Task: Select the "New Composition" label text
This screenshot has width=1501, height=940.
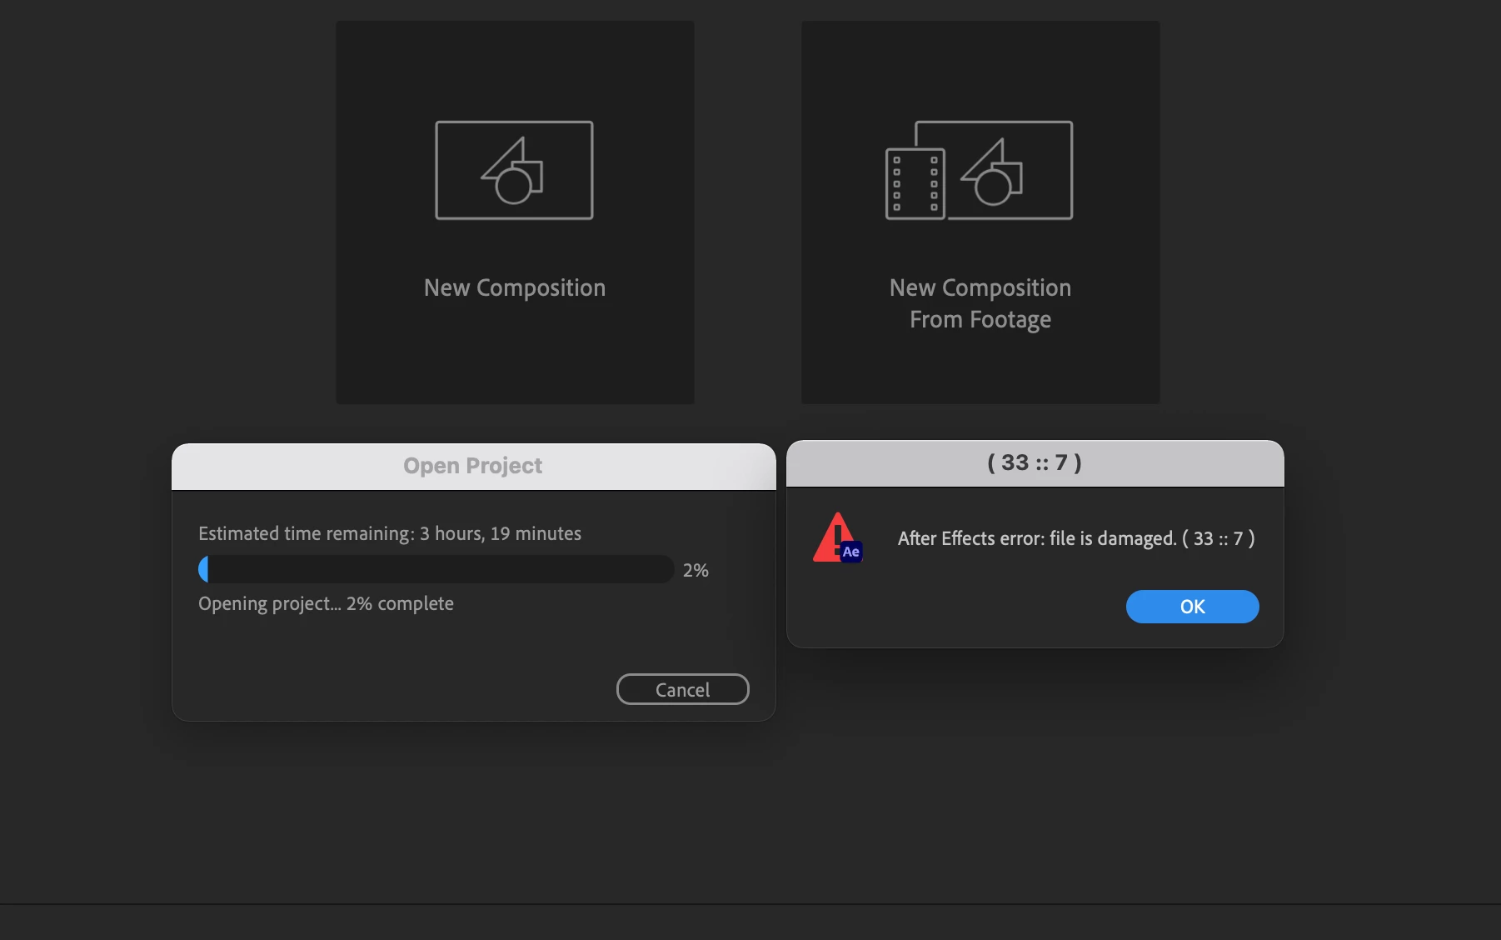Action: 515,287
